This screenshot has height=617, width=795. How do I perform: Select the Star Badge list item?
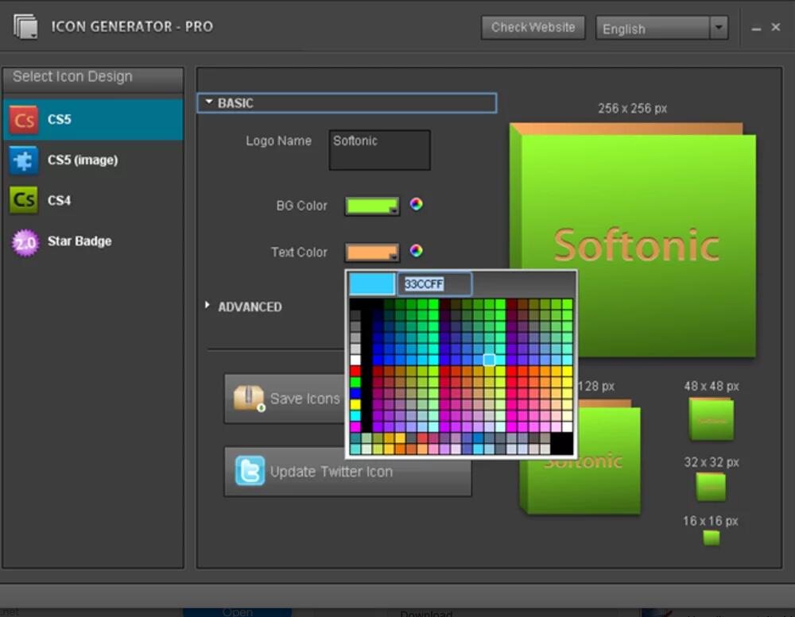pyautogui.click(x=93, y=241)
